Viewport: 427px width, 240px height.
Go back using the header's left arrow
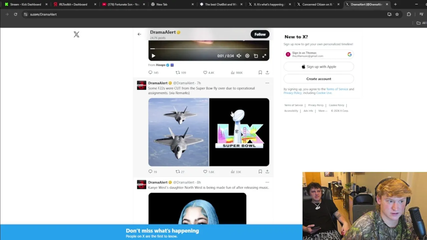[x=139, y=34]
